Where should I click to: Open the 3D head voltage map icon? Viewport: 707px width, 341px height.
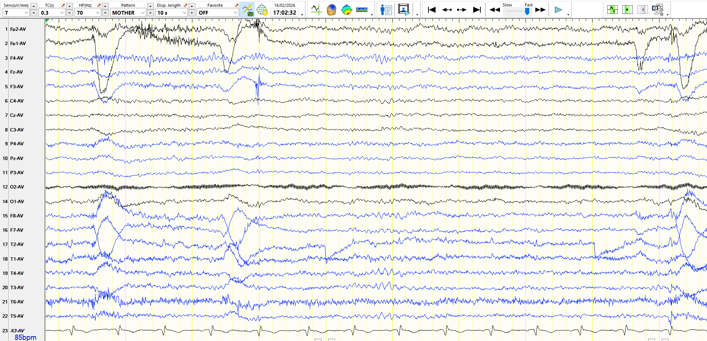331,10
